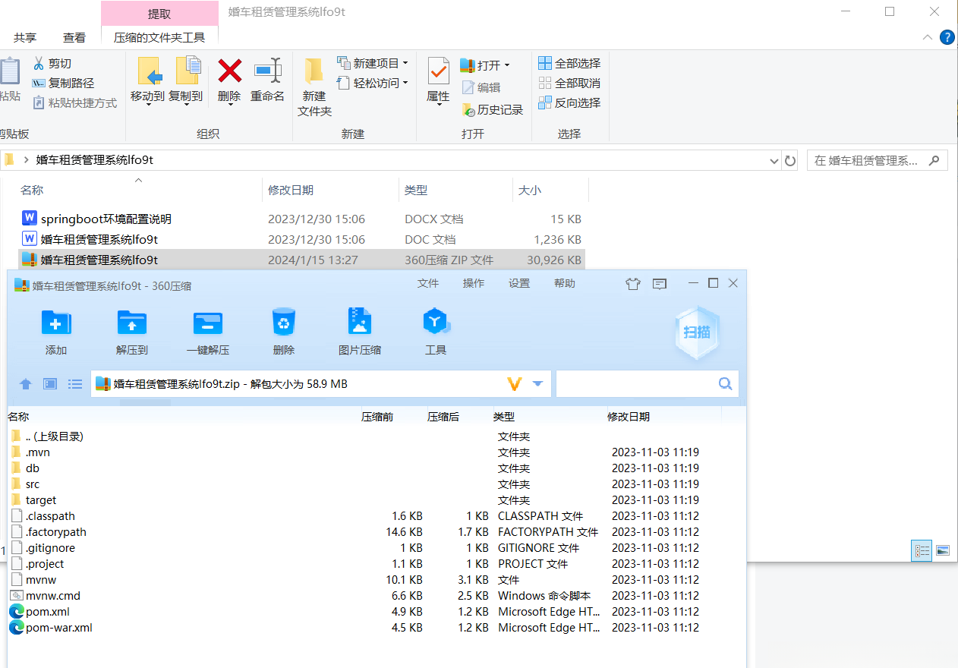This screenshot has width=958, height=668.
Task: Click 反向选择 in the ribbon
Action: pos(569,103)
